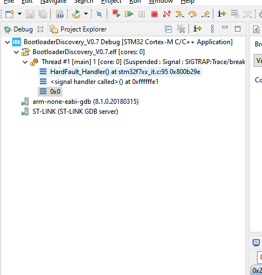The width and height of the screenshot is (262, 275).
Task: Maximize the Debug view panel
Action: [238, 29]
